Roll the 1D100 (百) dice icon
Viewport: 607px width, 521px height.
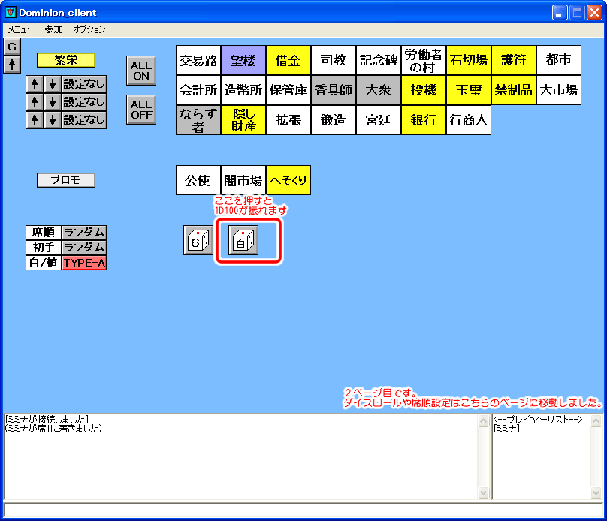point(243,240)
